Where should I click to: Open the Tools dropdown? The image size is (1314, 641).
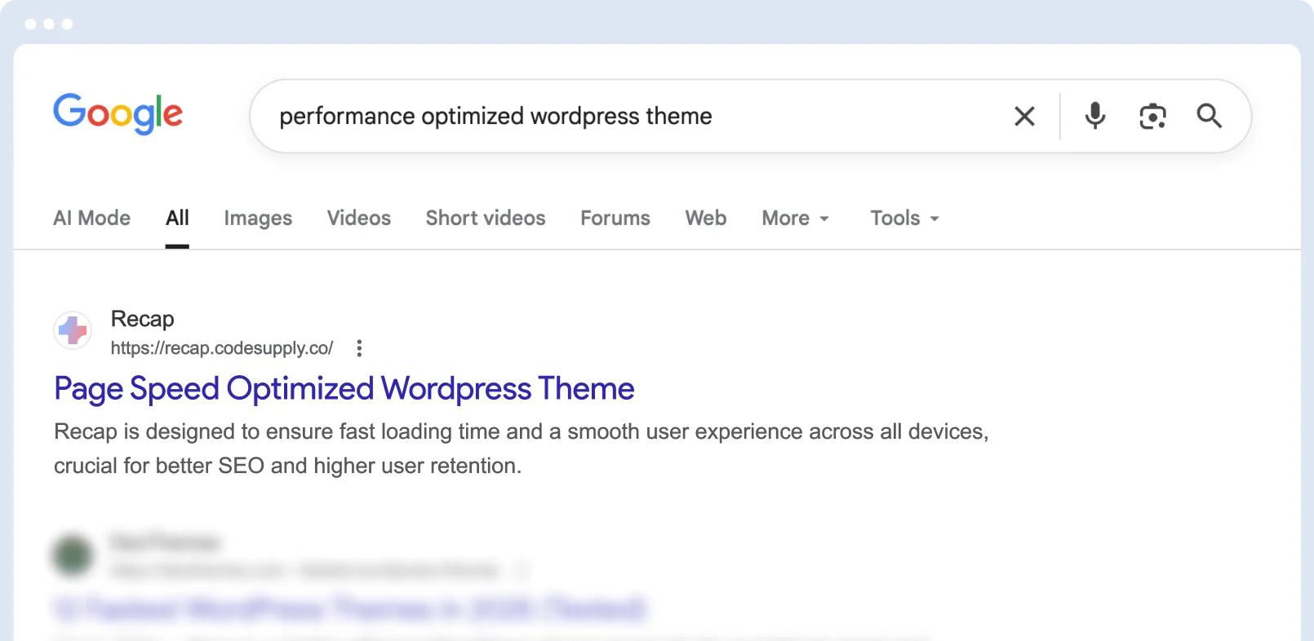point(904,218)
